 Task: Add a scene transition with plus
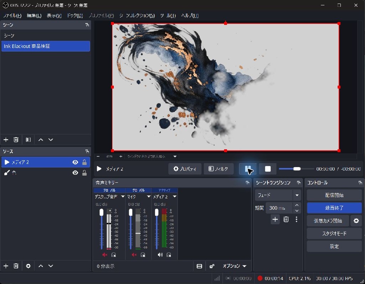tap(275, 219)
